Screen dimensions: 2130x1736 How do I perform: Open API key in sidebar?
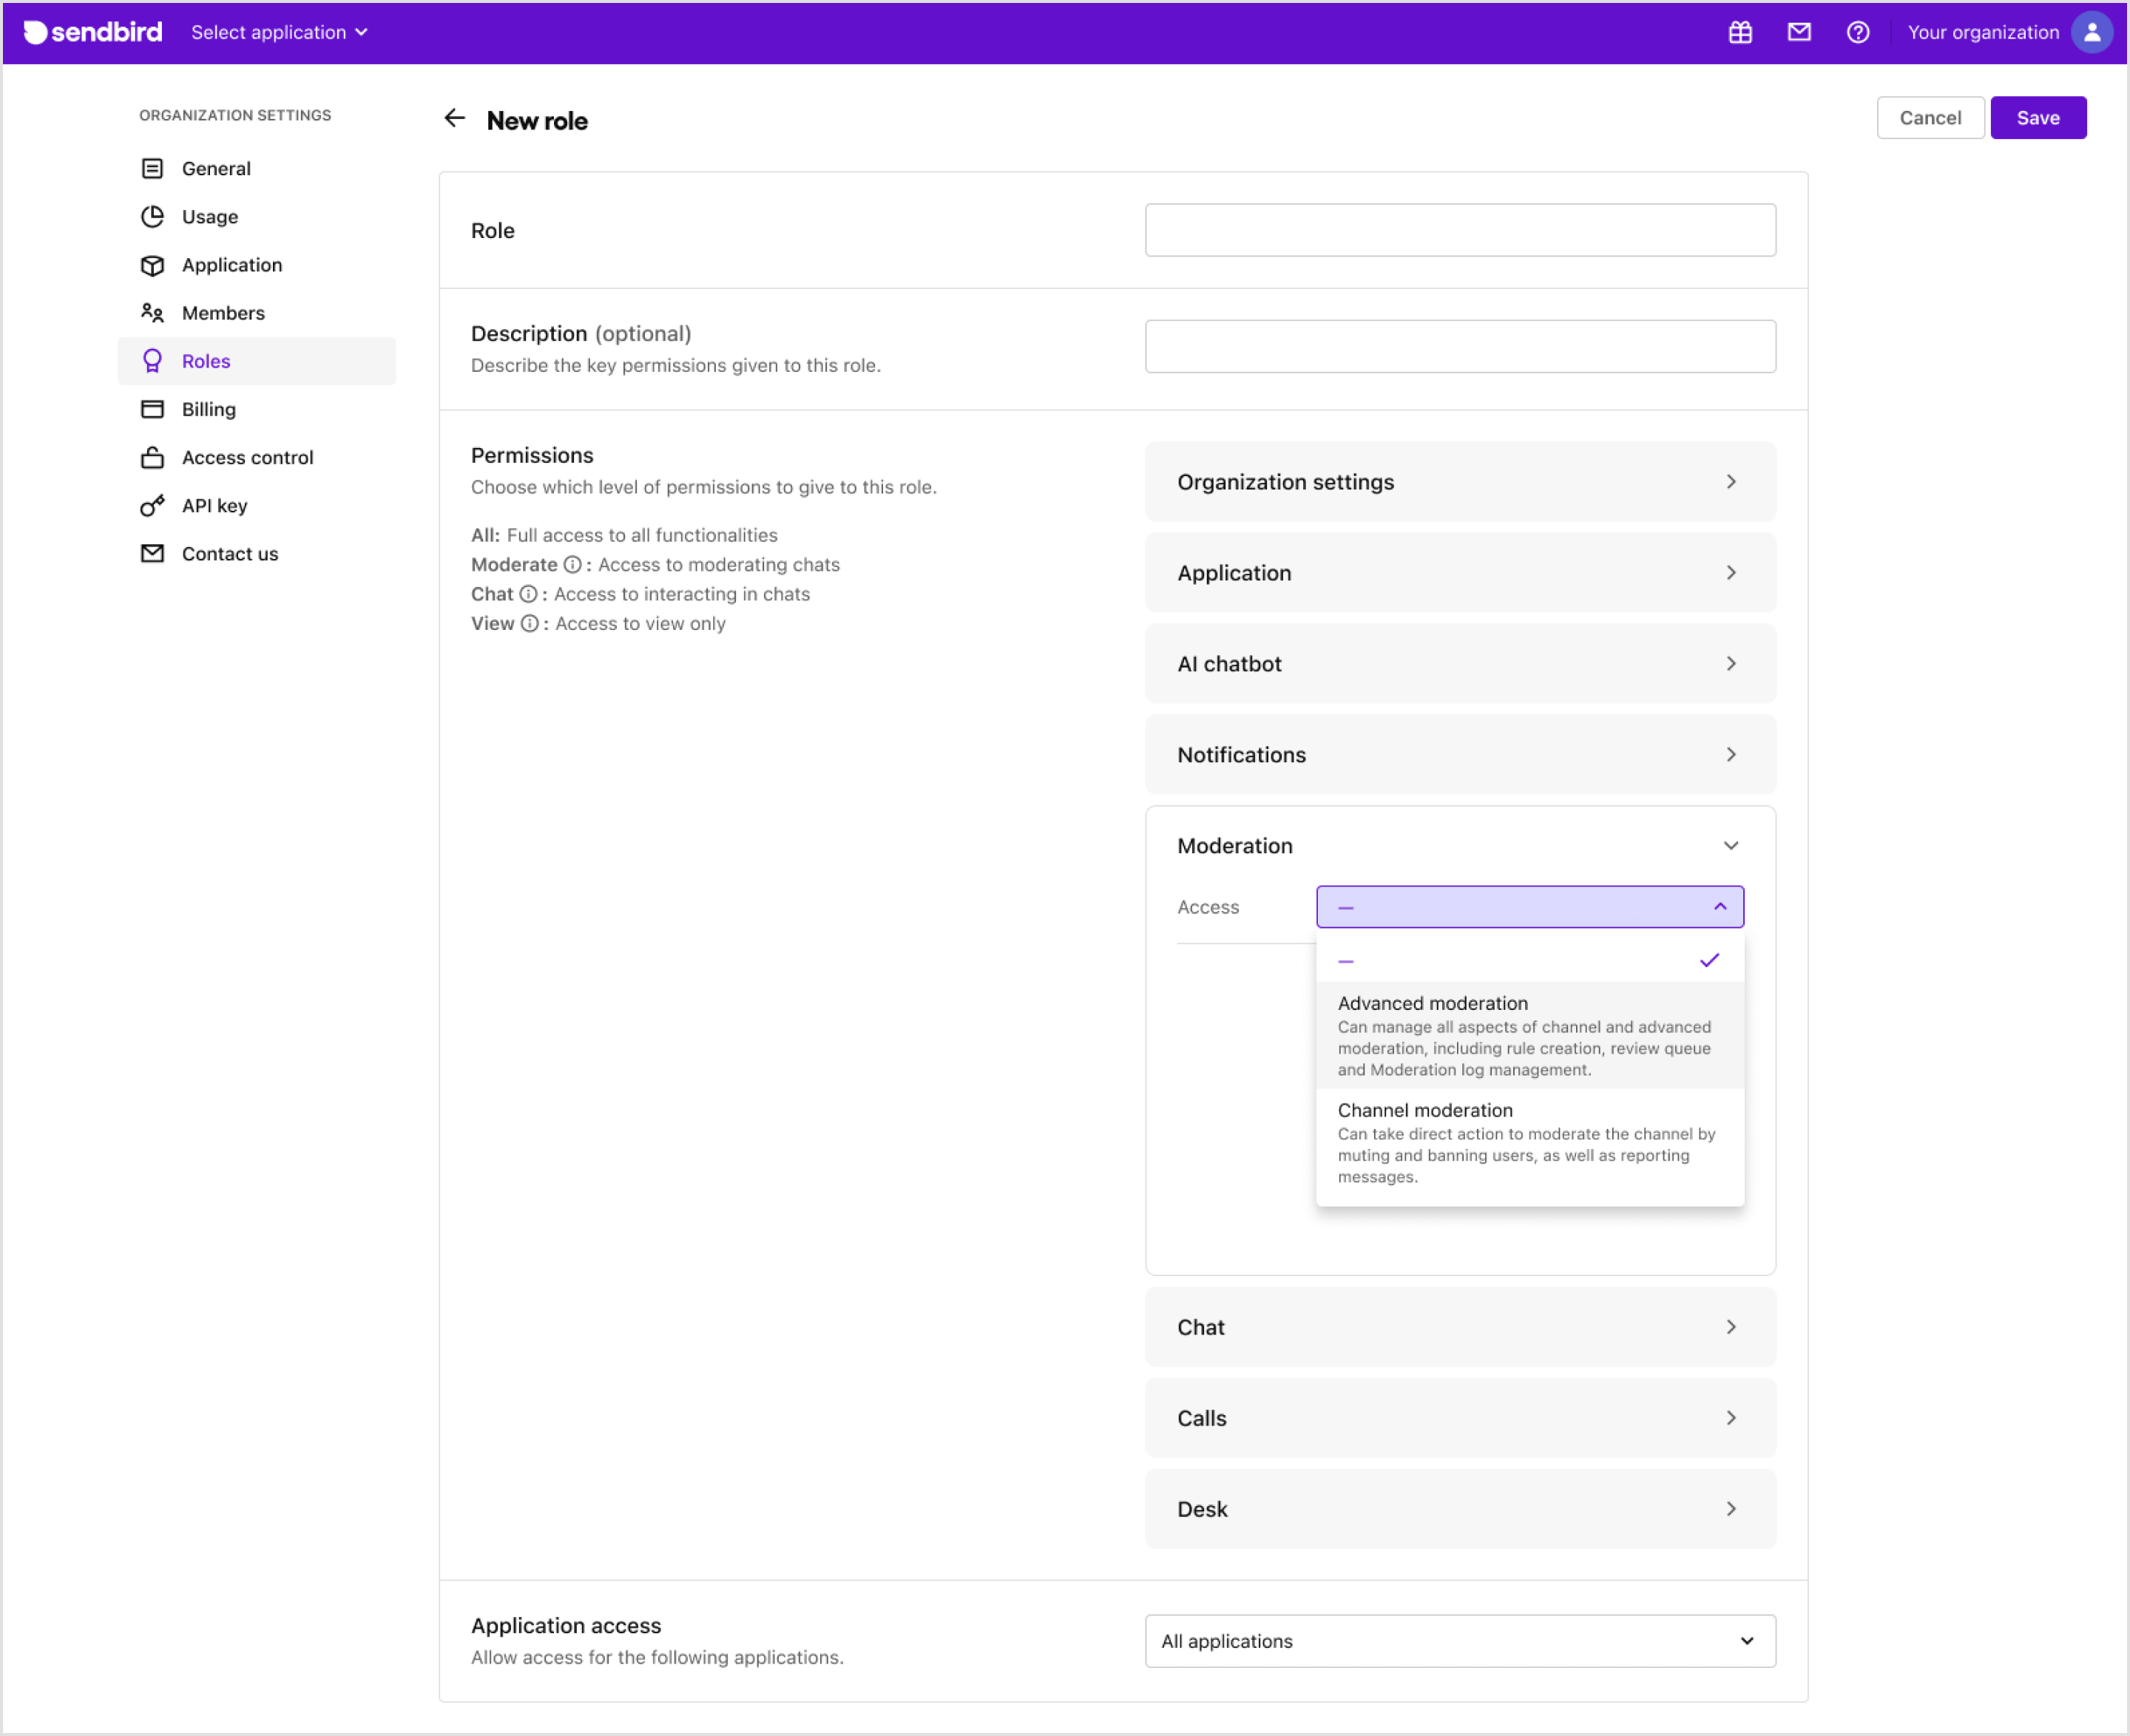(x=257, y=505)
